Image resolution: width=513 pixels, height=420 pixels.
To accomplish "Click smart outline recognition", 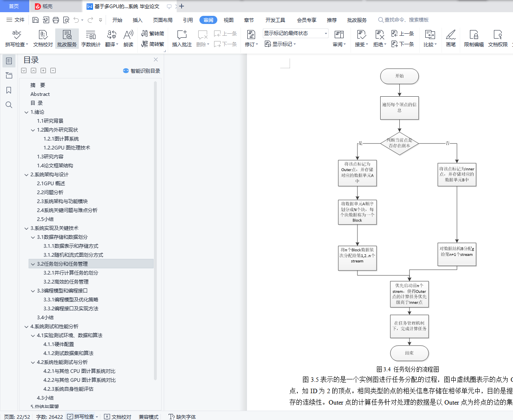I will pyautogui.click(x=141, y=71).
